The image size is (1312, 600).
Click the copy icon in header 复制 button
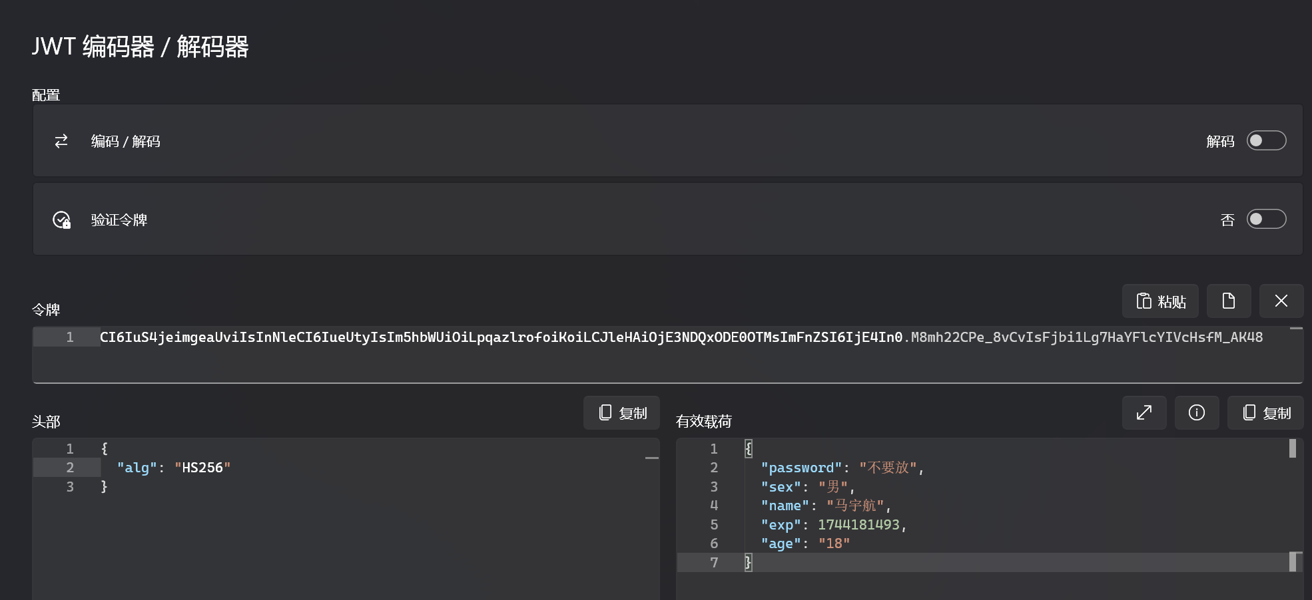coord(605,413)
